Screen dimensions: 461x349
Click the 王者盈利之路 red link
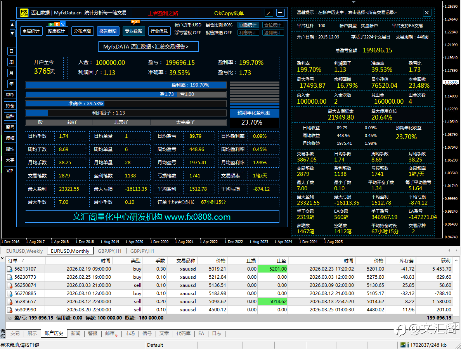coord(163,13)
